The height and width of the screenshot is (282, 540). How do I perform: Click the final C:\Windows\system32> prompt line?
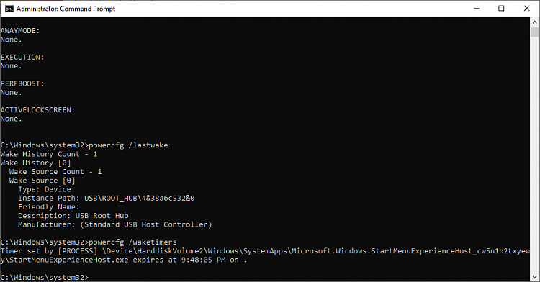pyautogui.click(x=45, y=277)
